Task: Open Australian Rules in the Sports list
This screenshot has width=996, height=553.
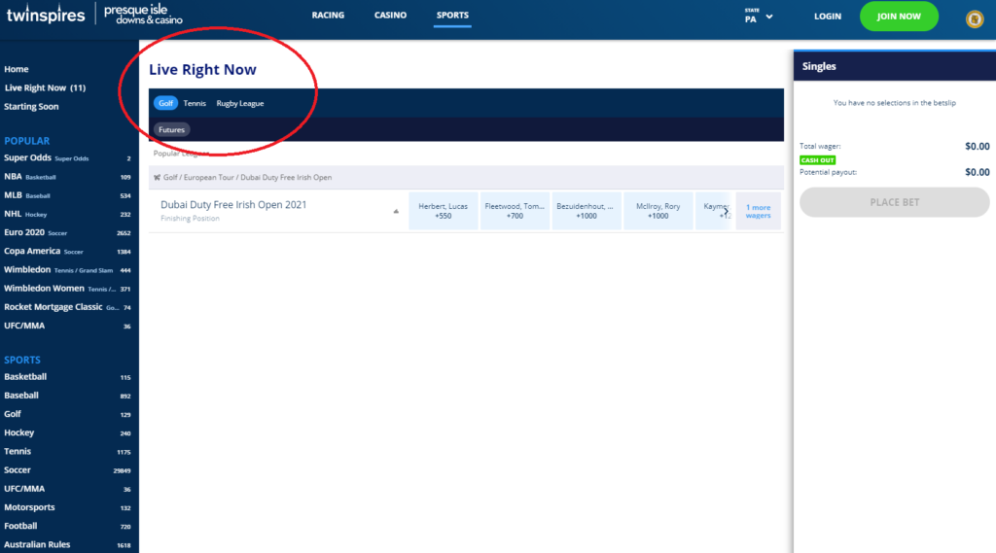Action: [67, 545]
